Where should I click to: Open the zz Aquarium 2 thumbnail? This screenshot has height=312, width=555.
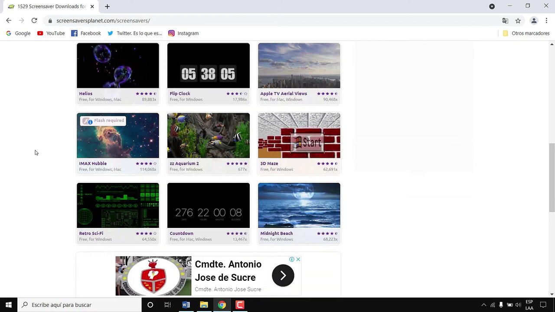click(209, 136)
